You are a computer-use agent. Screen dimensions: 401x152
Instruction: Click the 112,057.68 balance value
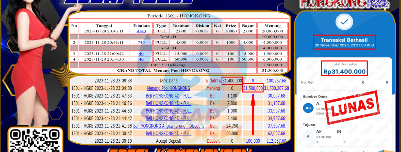[x=276, y=141]
